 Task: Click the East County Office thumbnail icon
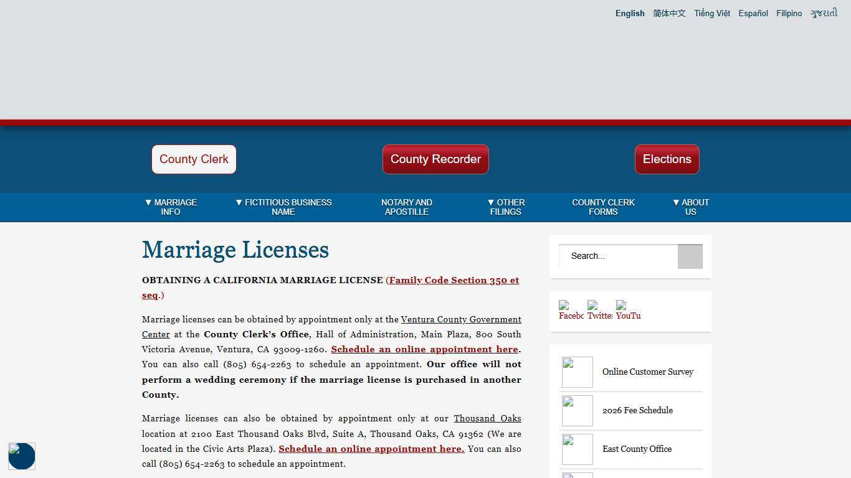pos(577,449)
